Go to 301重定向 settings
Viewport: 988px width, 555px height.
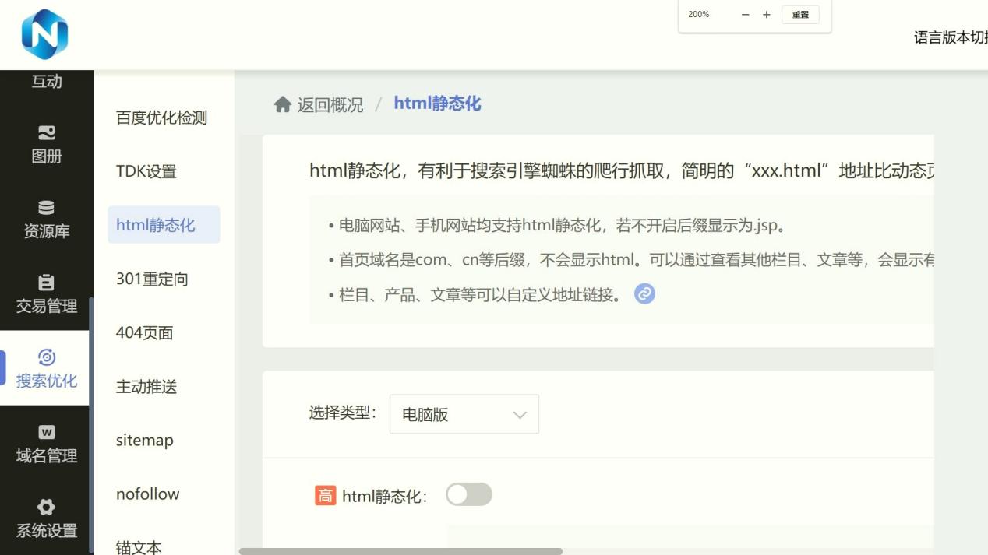152,279
